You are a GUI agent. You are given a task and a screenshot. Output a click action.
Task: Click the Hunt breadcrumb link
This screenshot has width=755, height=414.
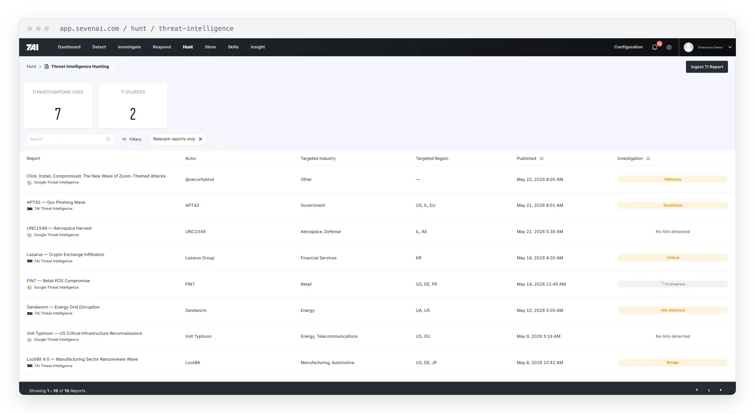coord(32,66)
